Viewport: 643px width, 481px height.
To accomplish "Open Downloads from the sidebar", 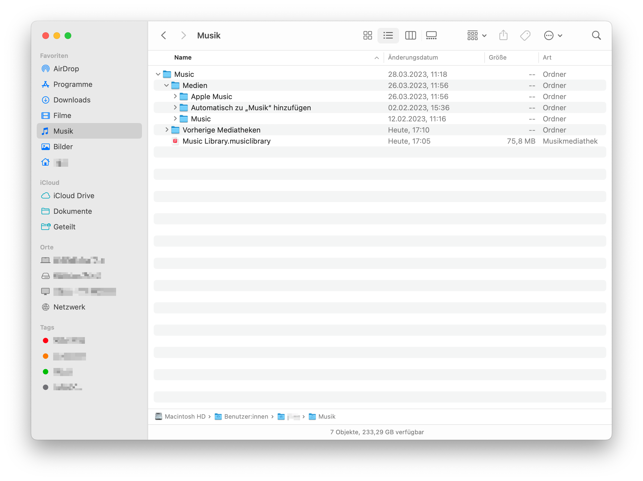I will point(72,100).
